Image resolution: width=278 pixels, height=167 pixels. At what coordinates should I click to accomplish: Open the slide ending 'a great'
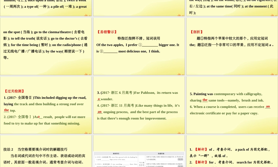[x=46, y=8]
